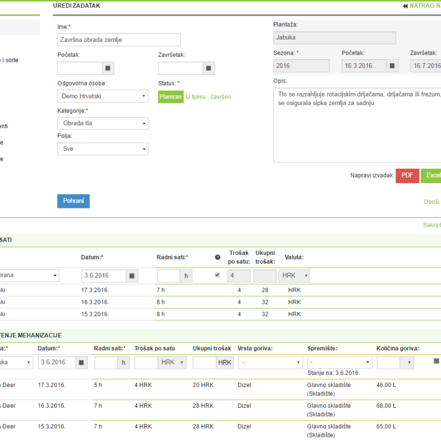
Task: Click Stanje na: 3.6.2016. text
Action: click(x=334, y=373)
